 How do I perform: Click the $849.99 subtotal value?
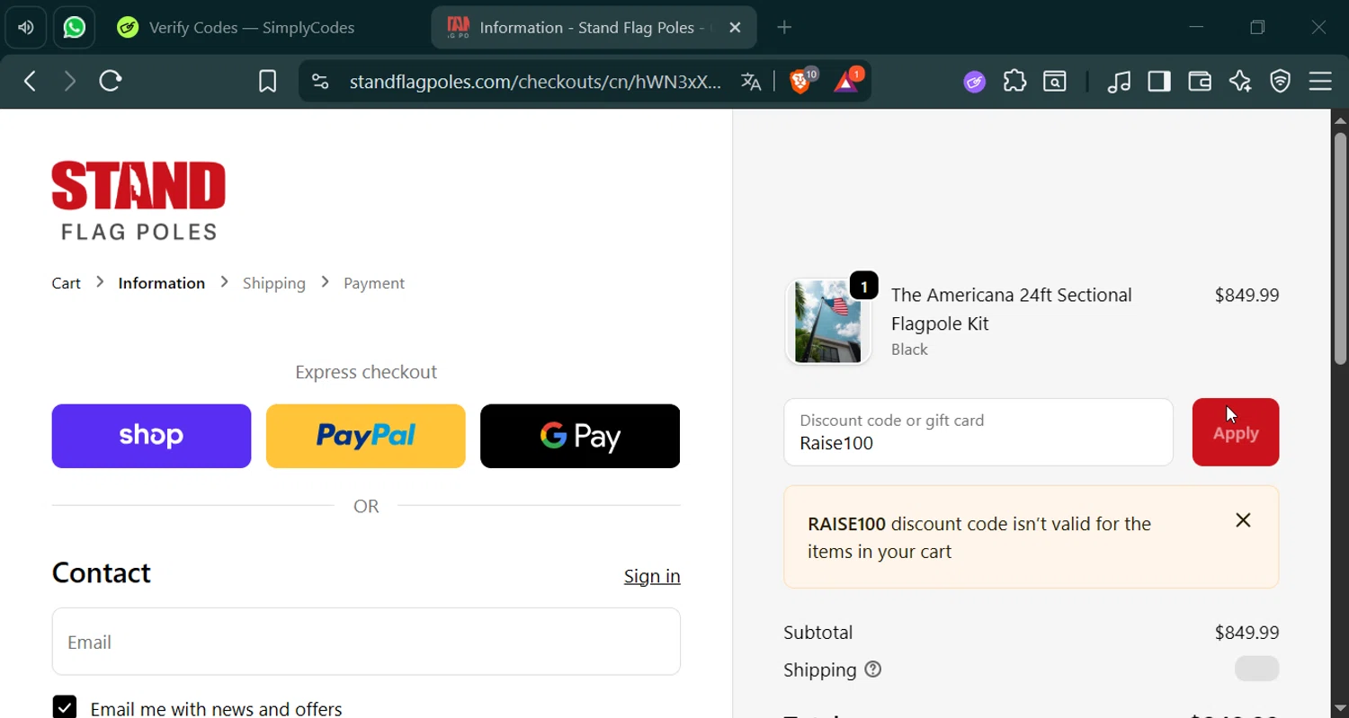click(x=1246, y=633)
